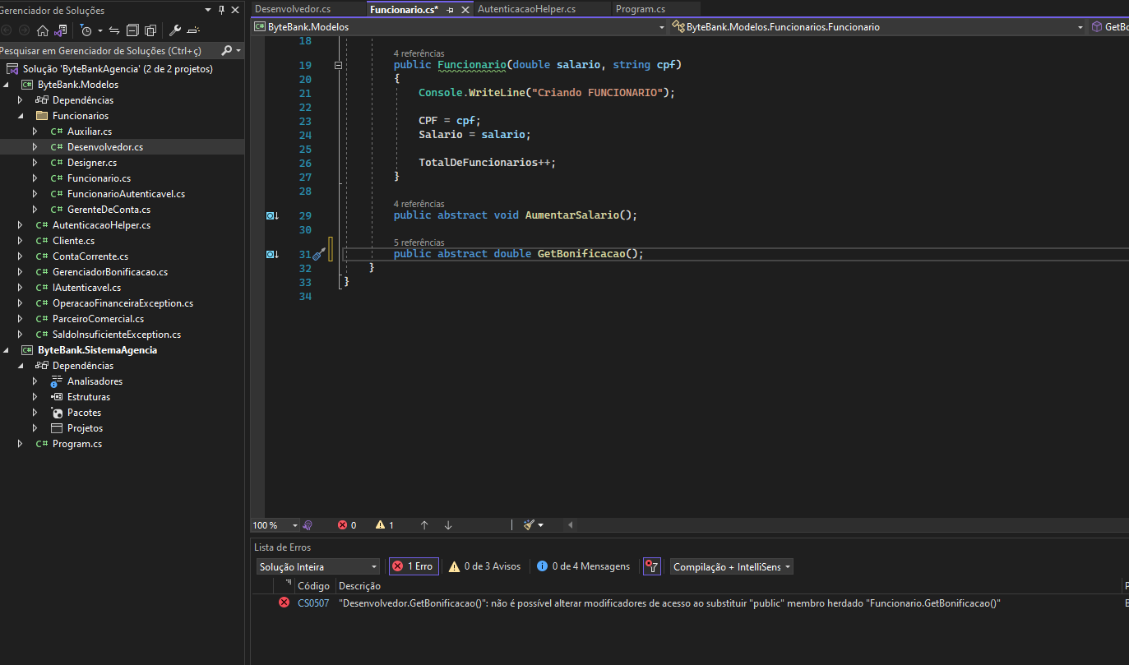
Task: Sync with active document using the arrows icon
Action: [114, 30]
